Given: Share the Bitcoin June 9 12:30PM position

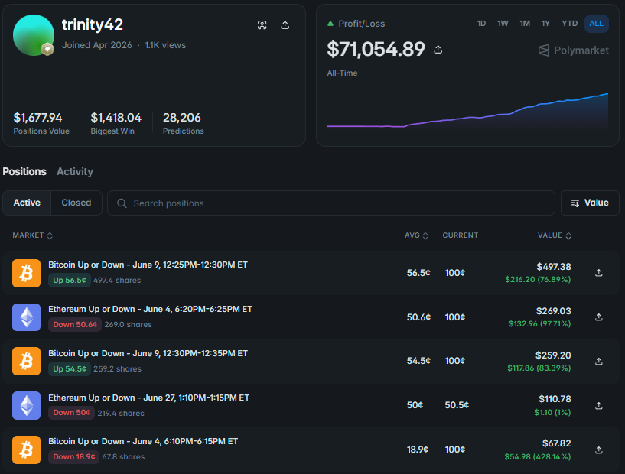Looking at the screenshot, I should [599, 362].
